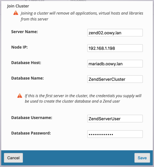The width and height of the screenshot is (154, 167).
Task: Click the masked Database Password field
Action: 115,134
